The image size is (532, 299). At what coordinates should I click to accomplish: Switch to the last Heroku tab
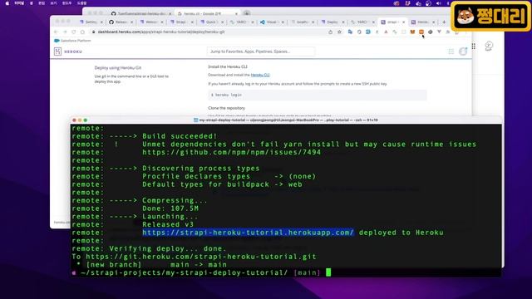pos(422,22)
